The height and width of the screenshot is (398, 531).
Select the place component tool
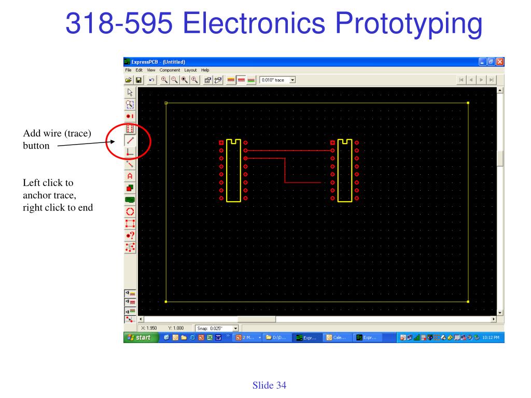point(130,129)
